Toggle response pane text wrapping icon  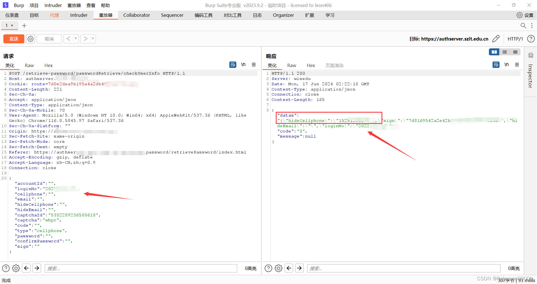[x=496, y=65]
